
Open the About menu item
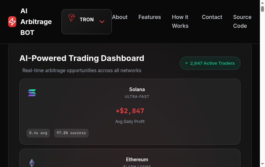coord(120,17)
